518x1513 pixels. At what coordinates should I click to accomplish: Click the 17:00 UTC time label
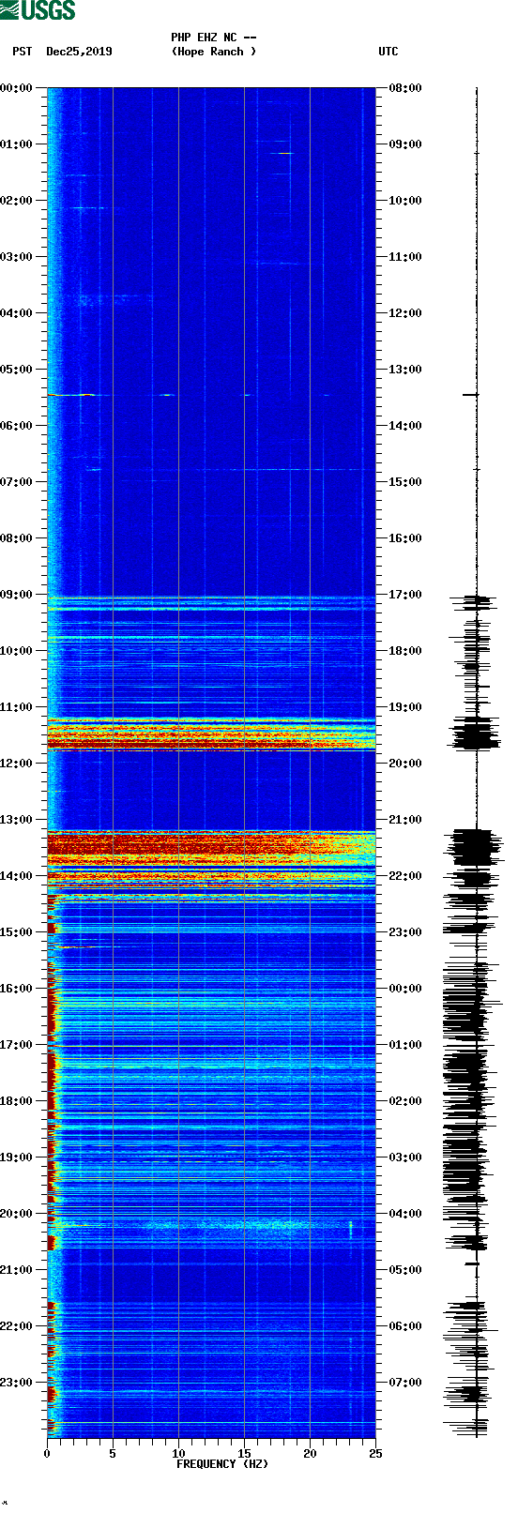[x=405, y=595]
